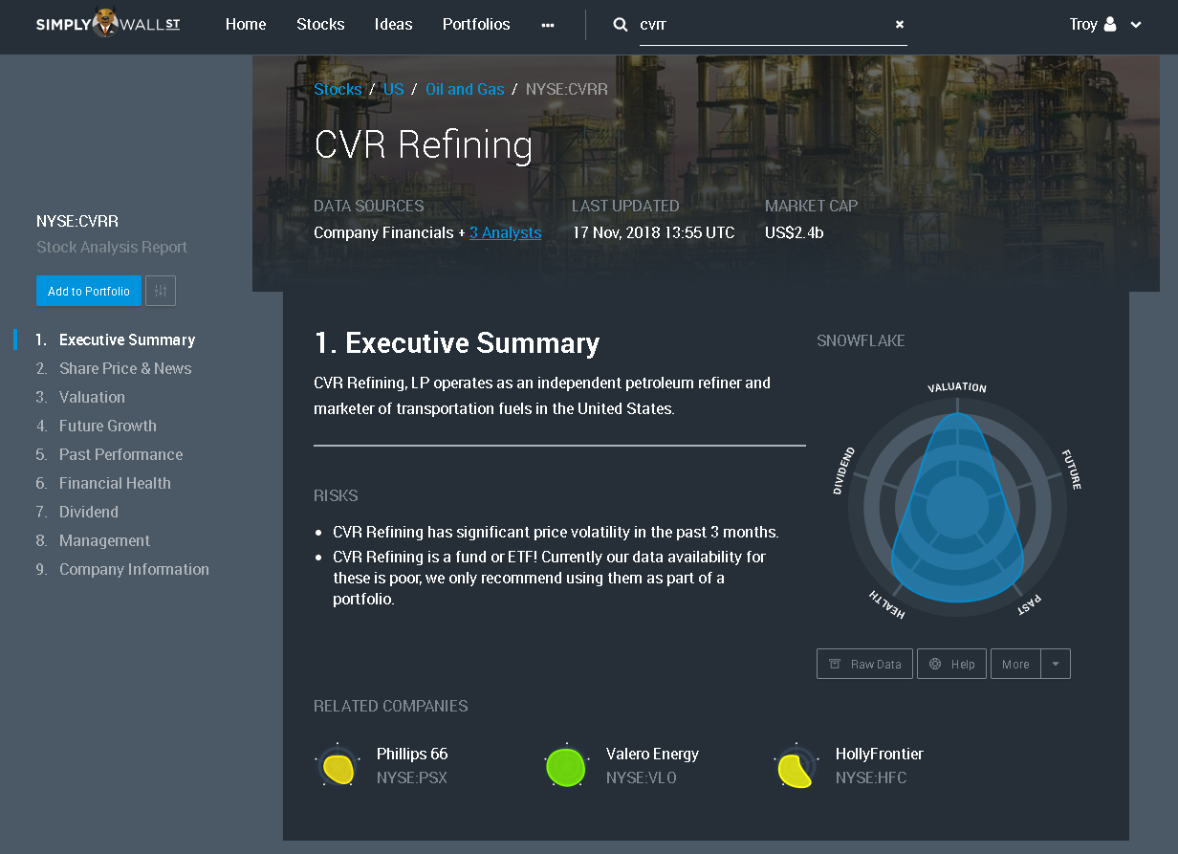Click the Simply Wall St logo
The image size is (1178, 854).
pos(108,24)
